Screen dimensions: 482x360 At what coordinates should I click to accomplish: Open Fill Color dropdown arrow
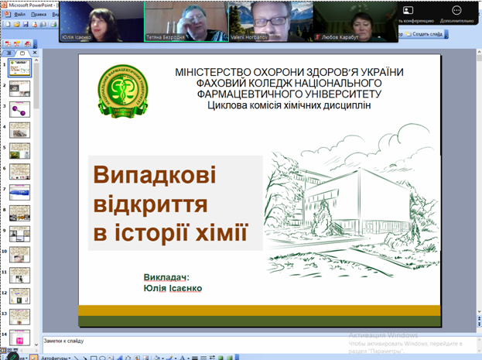tap(162, 358)
